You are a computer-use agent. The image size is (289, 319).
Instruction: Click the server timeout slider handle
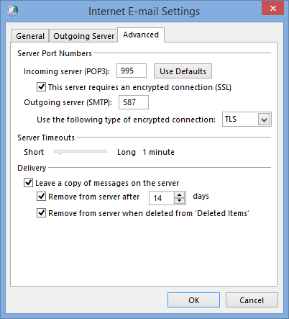coord(60,152)
